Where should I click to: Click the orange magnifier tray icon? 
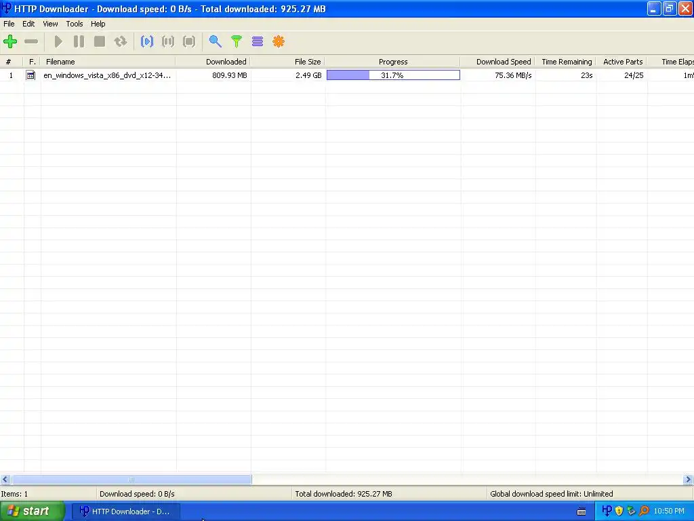[644, 511]
